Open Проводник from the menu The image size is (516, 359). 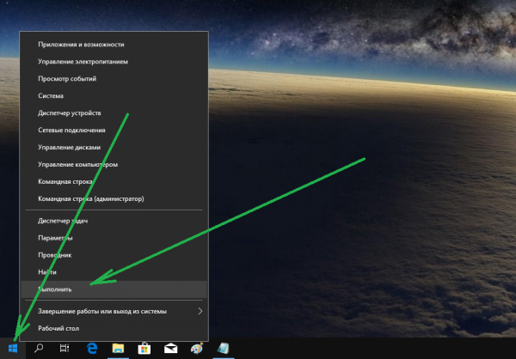pos(114,255)
